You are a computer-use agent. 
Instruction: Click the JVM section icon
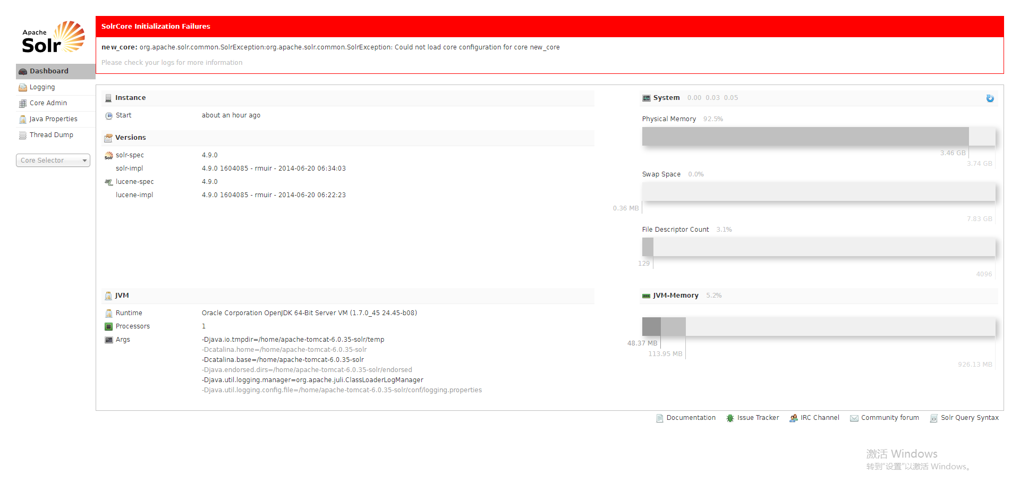click(108, 296)
